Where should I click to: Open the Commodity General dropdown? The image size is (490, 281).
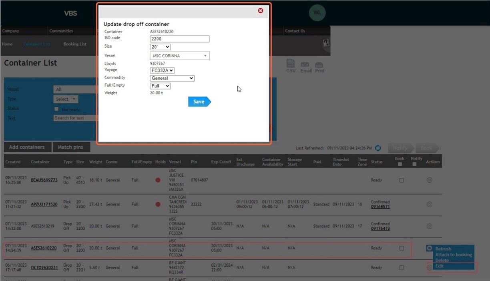(172, 78)
